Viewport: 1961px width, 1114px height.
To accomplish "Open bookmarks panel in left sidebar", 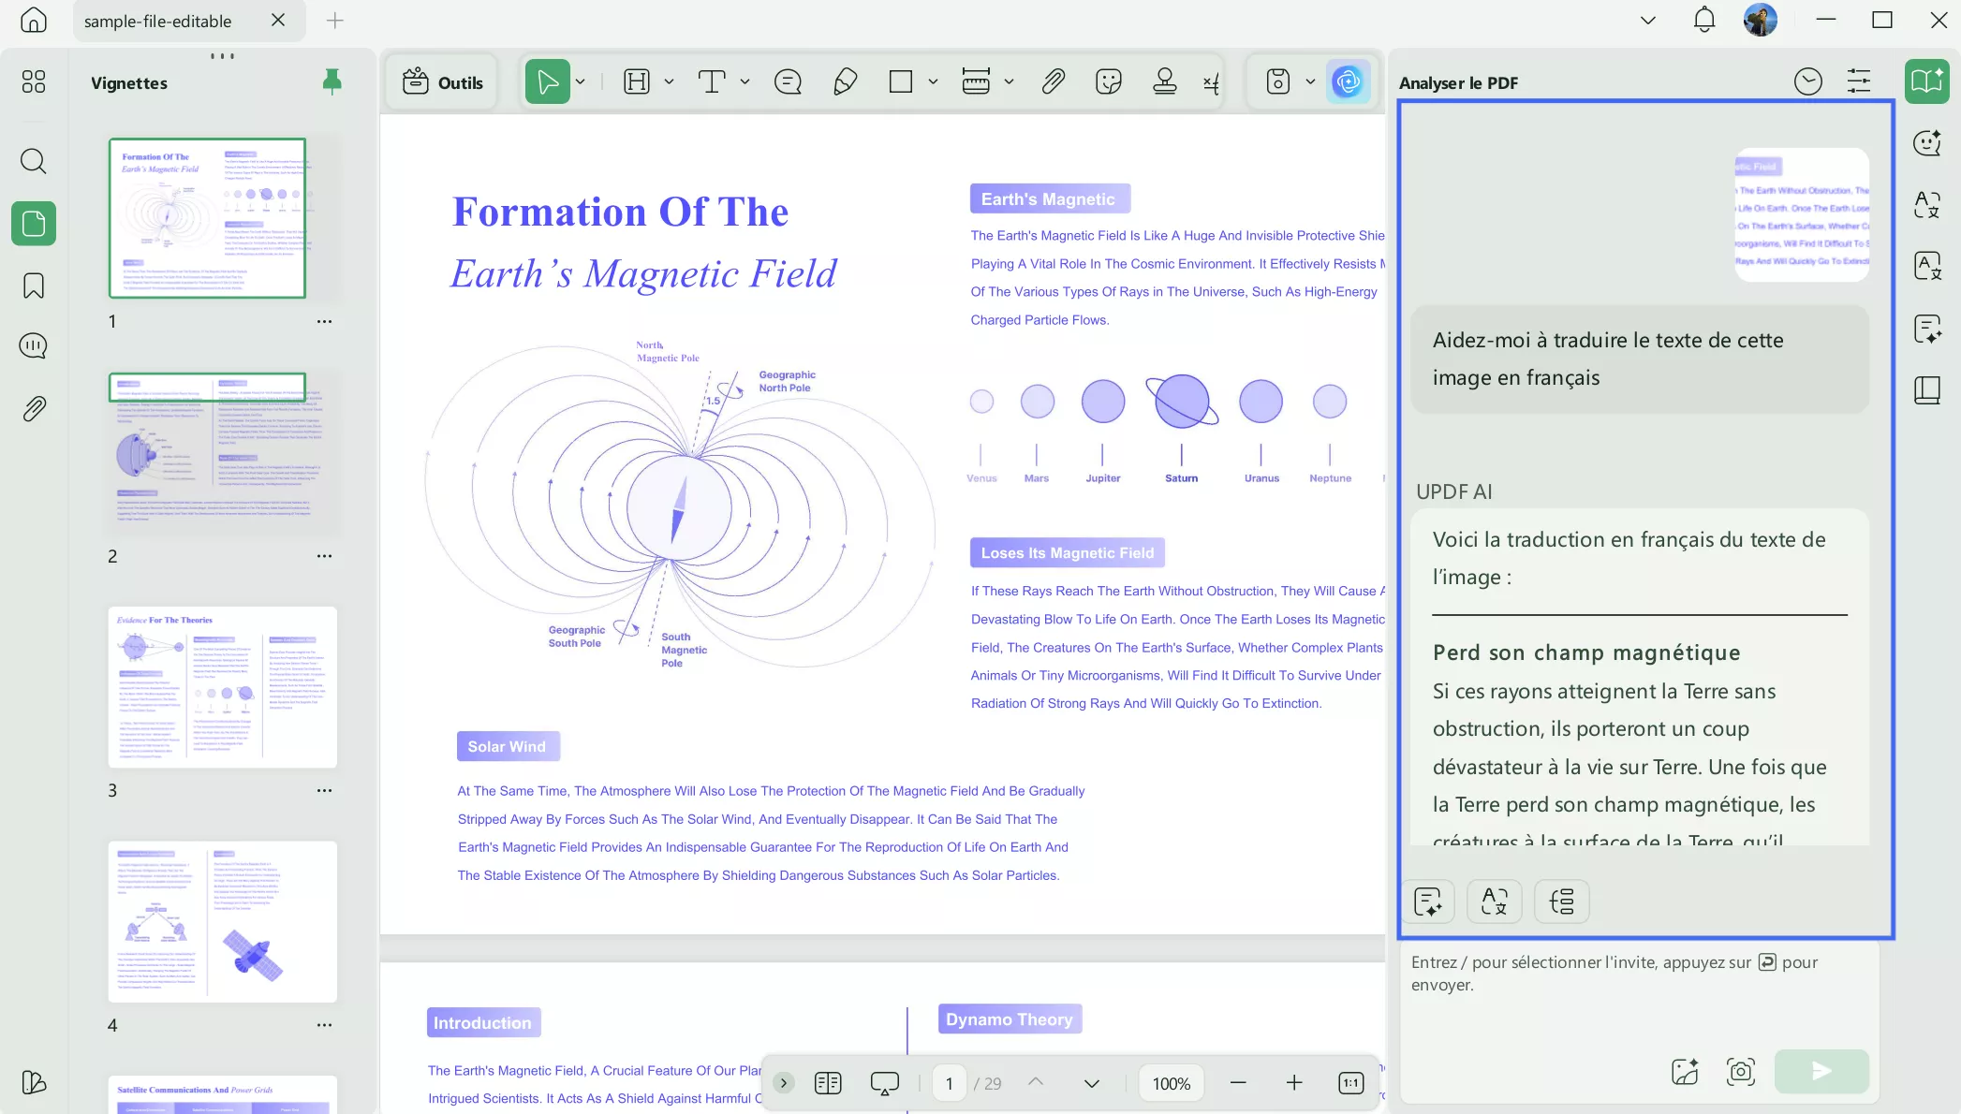I will pos(34,286).
